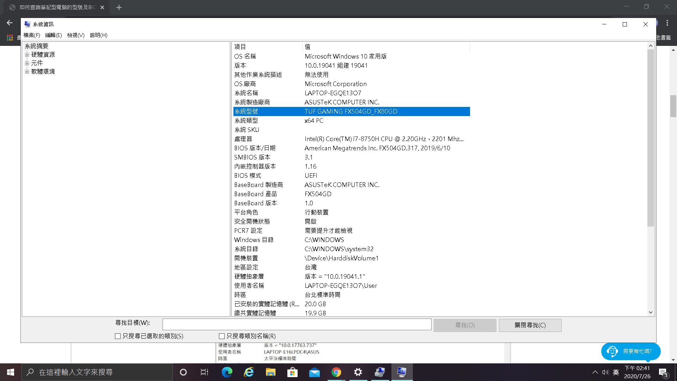The height and width of the screenshot is (381, 677).
Task: Click the 關閉尋找(C) button
Action: click(530, 325)
